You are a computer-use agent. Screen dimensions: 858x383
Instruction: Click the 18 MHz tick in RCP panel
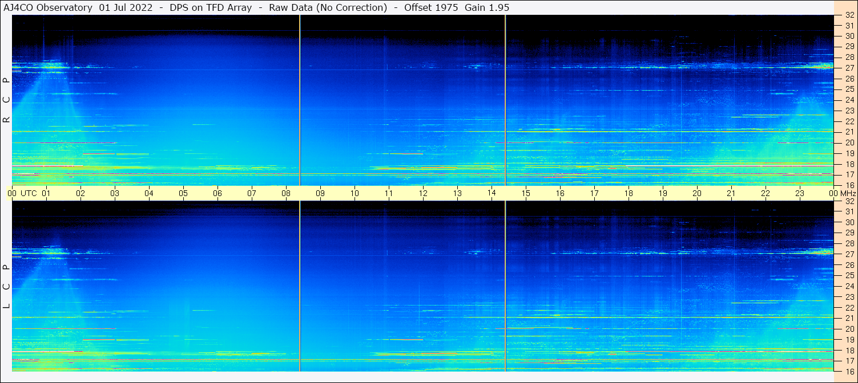(x=849, y=164)
